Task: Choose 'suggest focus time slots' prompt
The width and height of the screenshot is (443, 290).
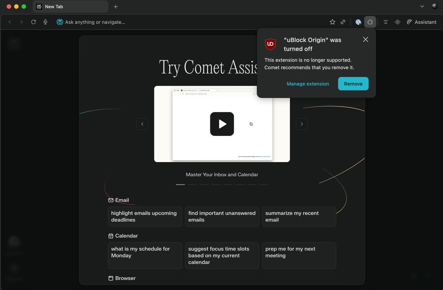Action: 222,255
